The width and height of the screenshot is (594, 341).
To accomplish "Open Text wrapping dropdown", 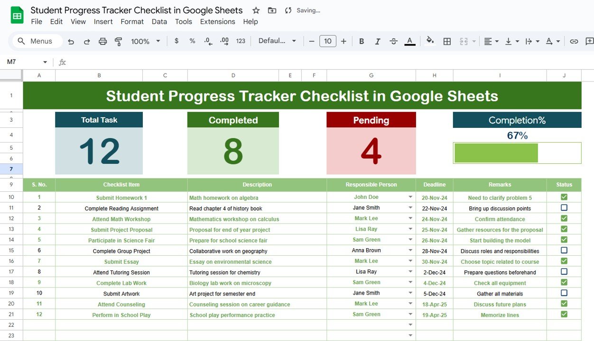I will 533,42.
